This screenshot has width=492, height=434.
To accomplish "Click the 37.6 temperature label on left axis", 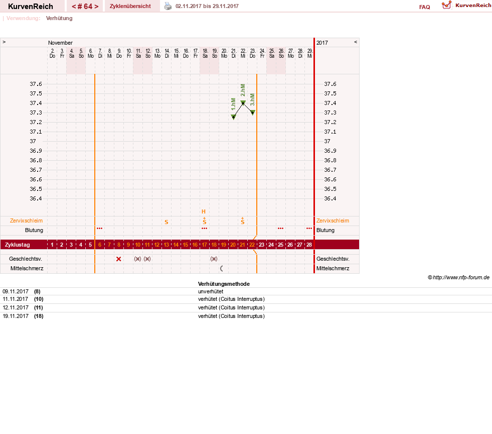I will coord(36,84).
